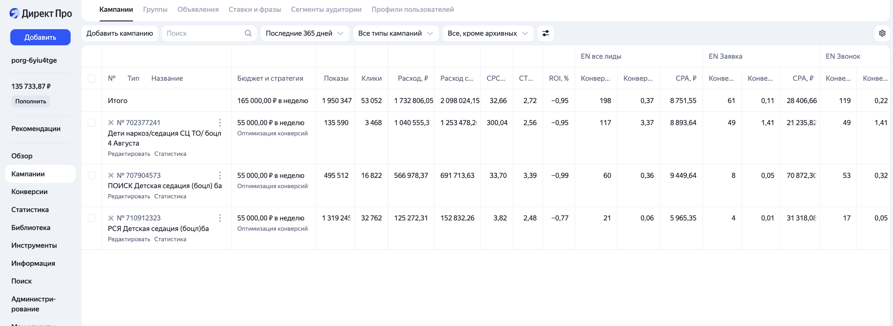Viewport: 893px width, 326px height.
Task: Click account name porg-6yiu4tge
Action: click(x=34, y=60)
